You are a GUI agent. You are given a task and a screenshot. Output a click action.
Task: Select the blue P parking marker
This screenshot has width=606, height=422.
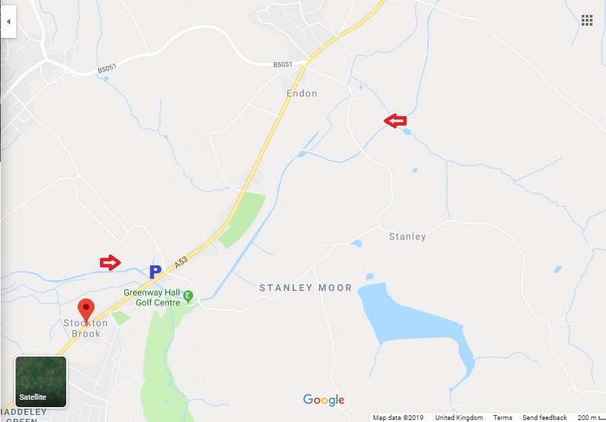(x=155, y=272)
